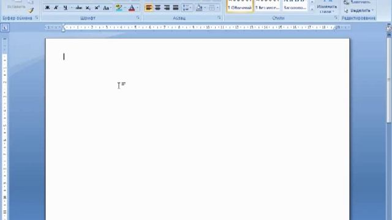This screenshot has height=220, width=392.
Task: Select the Format Painter brush icon
Action: click(x=31, y=10)
